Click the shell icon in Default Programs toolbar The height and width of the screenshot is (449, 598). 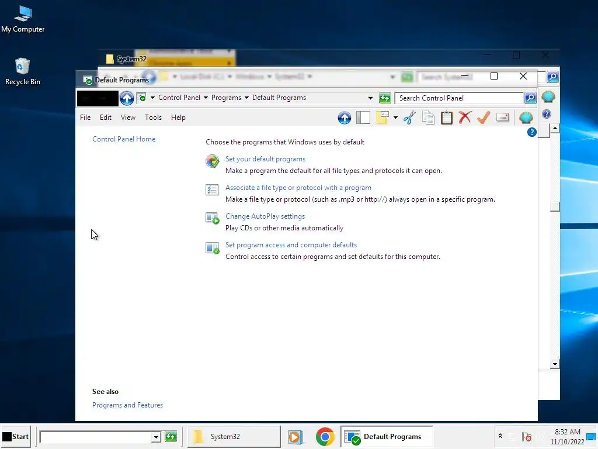coord(526,117)
